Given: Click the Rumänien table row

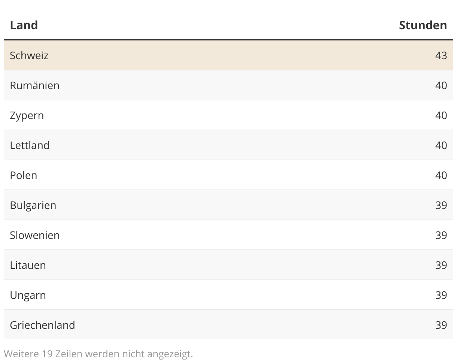Looking at the screenshot, I should [228, 85].
